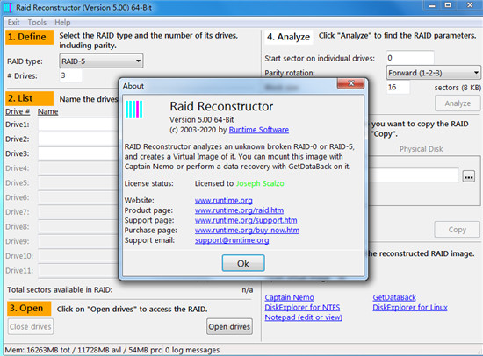Open the www.runtime.org/buy_now.htm purchase link
This screenshot has width=483, height=356.
(x=247, y=230)
